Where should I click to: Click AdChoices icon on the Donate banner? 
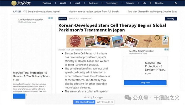[167, 36]
